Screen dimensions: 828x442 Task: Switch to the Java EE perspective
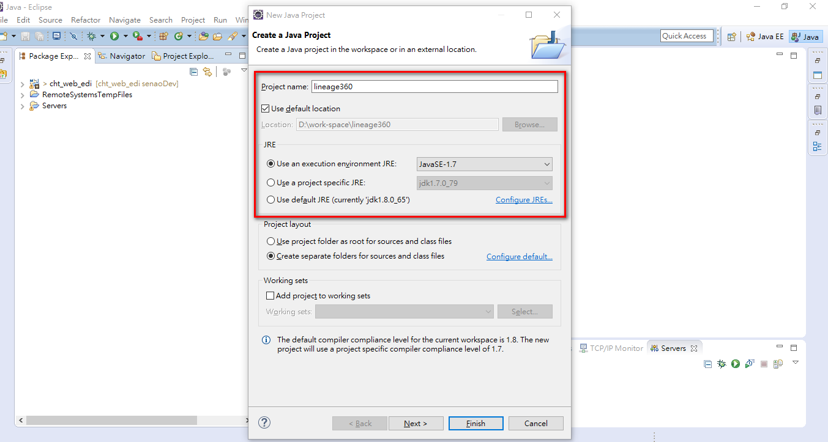coord(765,37)
